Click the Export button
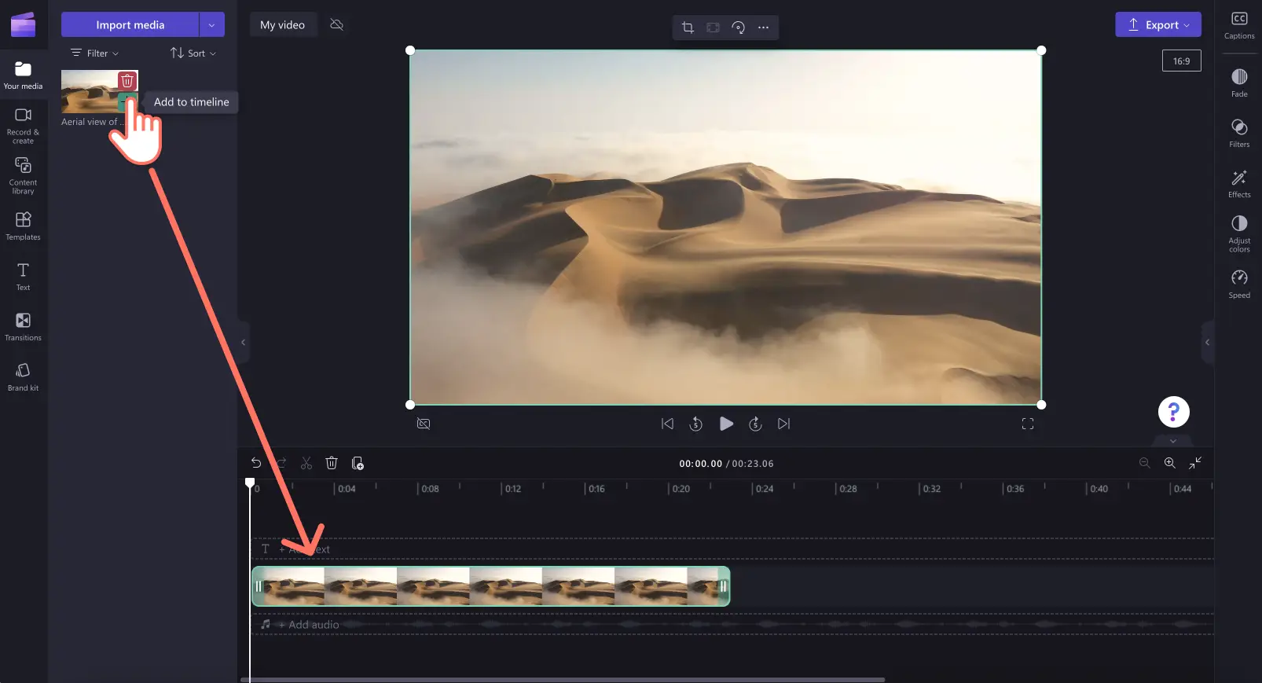This screenshot has height=683, width=1262. 1157,25
